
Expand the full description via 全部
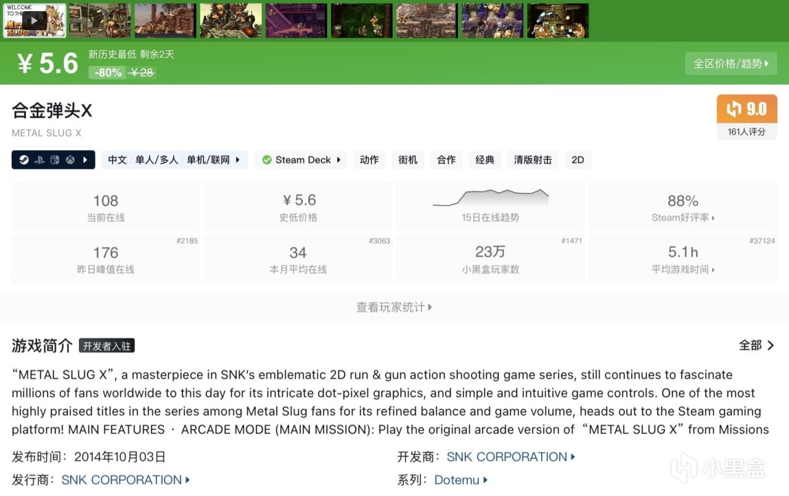tap(757, 345)
